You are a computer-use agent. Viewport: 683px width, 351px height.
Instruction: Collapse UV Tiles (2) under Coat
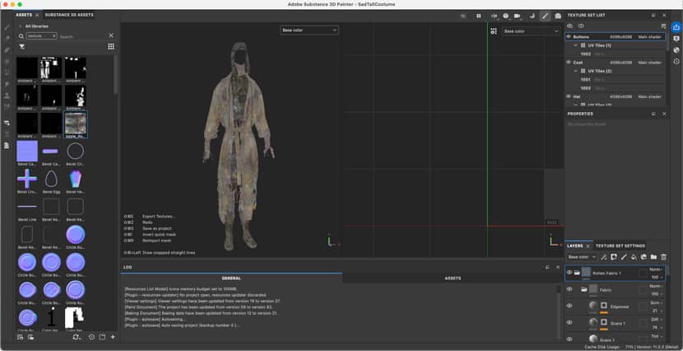575,71
